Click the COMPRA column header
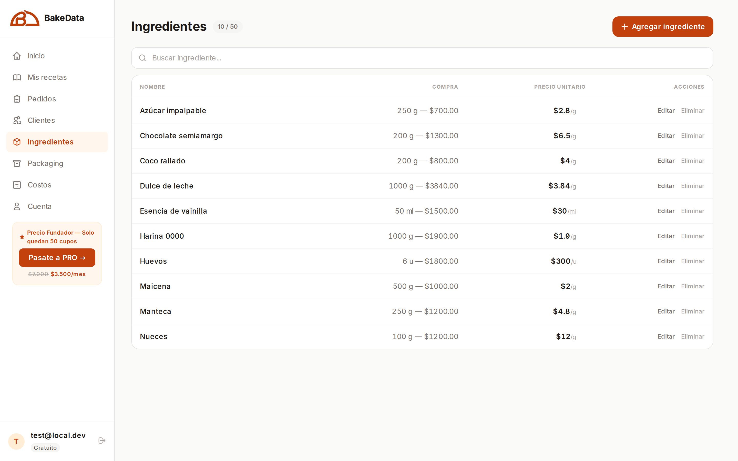This screenshot has height=461, width=738. pos(445,87)
